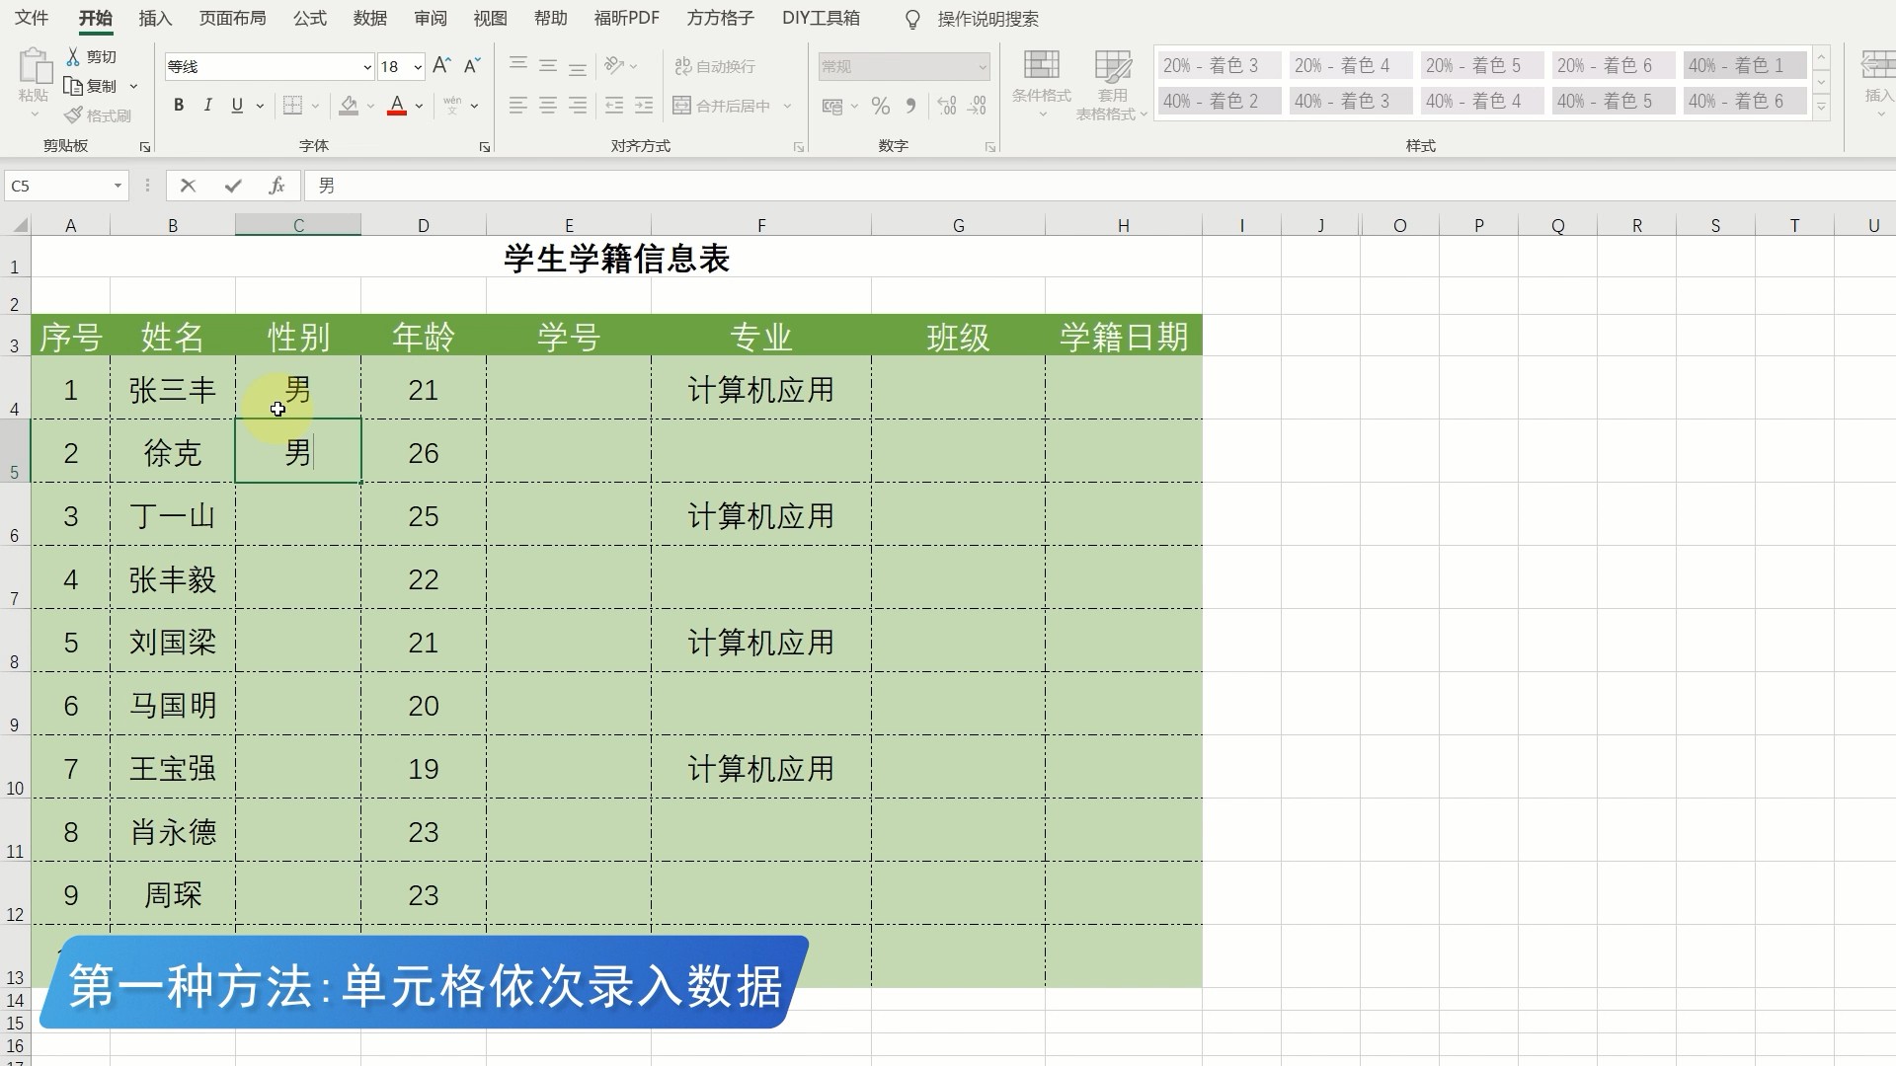The height and width of the screenshot is (1066, 1896).
Task: Expand the cell styles gallery
Action: click(1822, 108)
